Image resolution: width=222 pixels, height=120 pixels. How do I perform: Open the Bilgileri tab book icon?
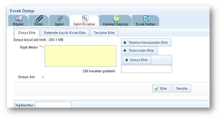(x=18, y=19)
